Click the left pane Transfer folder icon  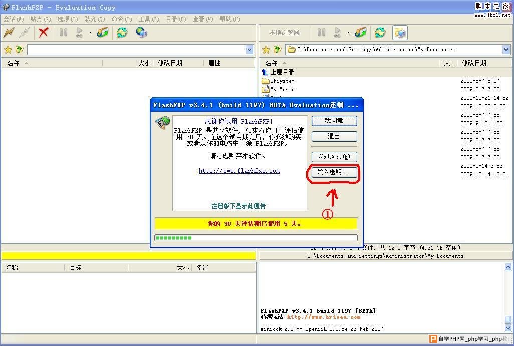(x=103, y=32)
